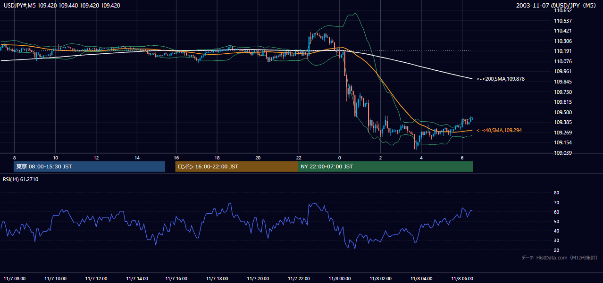Click price level 109.039 on axis
The image size is (603, 283).
(x=563, y=153)
